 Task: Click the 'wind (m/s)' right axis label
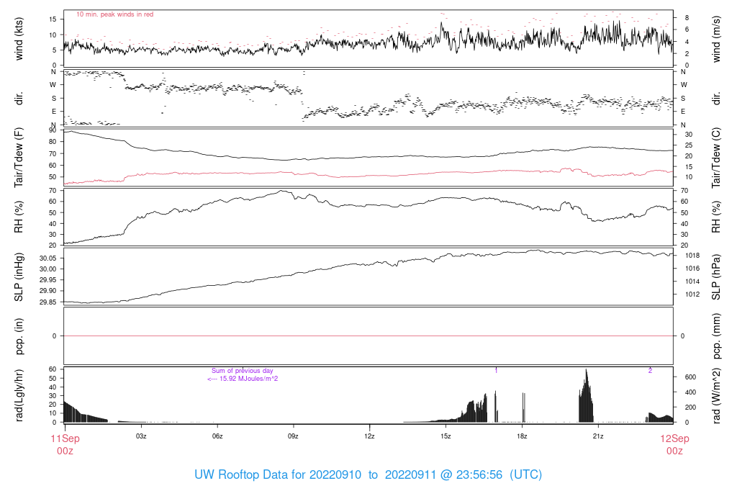click(716, 39)
